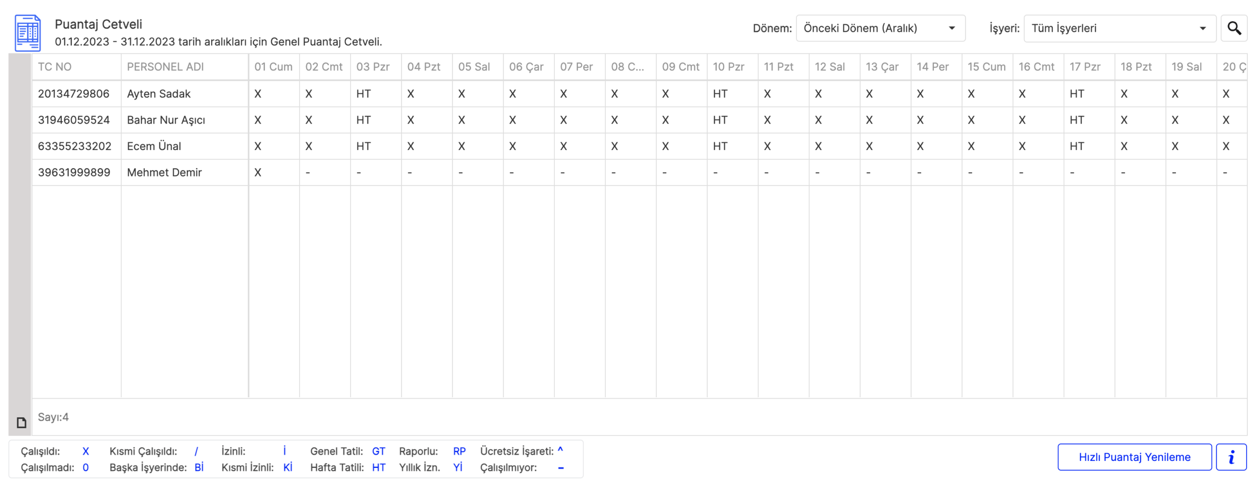
Task: Click the Puantaj Cetveli document icon
Action: tap(27, 33)
